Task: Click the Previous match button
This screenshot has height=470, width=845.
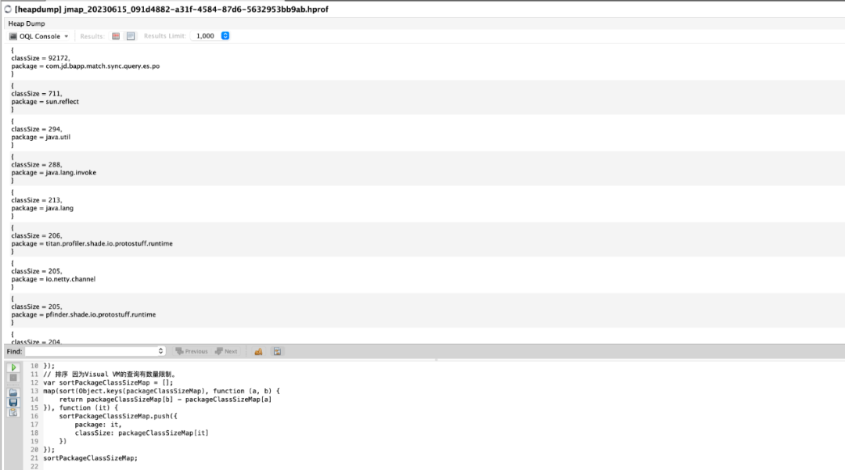Action: coord(192,352)
